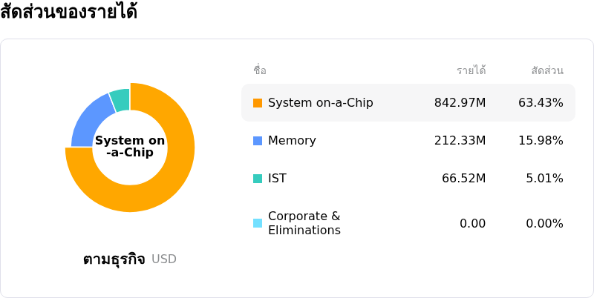Click the สัดส่วน column header
Viewport: 594px width, 298px height.
click(547, 70)
